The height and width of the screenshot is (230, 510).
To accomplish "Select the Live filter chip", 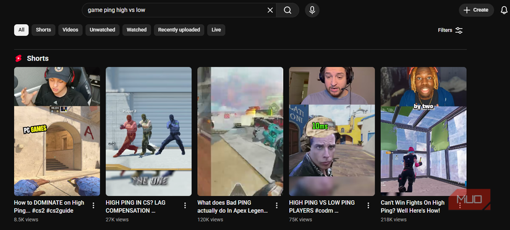I will (216, 30).
